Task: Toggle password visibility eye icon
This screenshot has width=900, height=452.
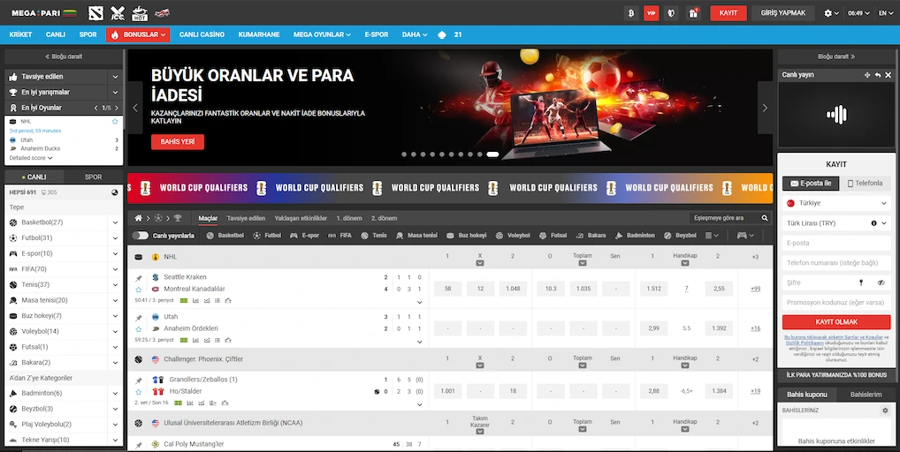Action: point(881,282)
